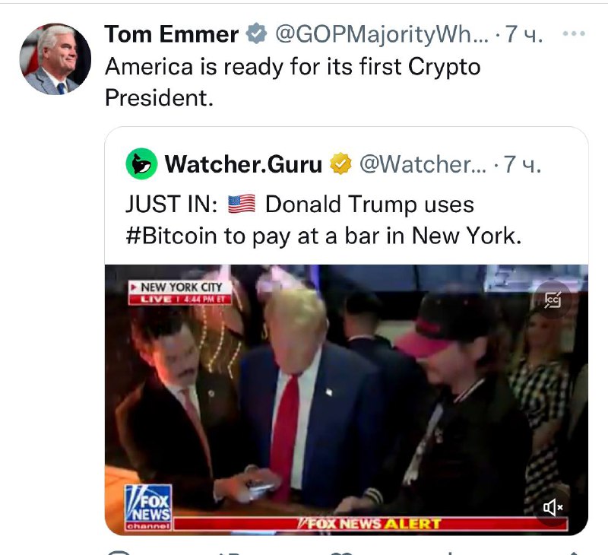Open the quoted "JUST IN" tweet text

click(x=324, y=220)
